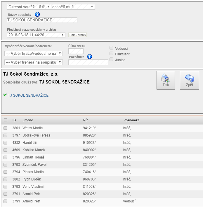
Task: Click info icon next to Název soupisky
Action: click(x=37, y=15)
